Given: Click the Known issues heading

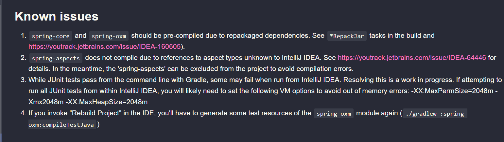Looking at the screenshot, I should [x=57, y=16].
